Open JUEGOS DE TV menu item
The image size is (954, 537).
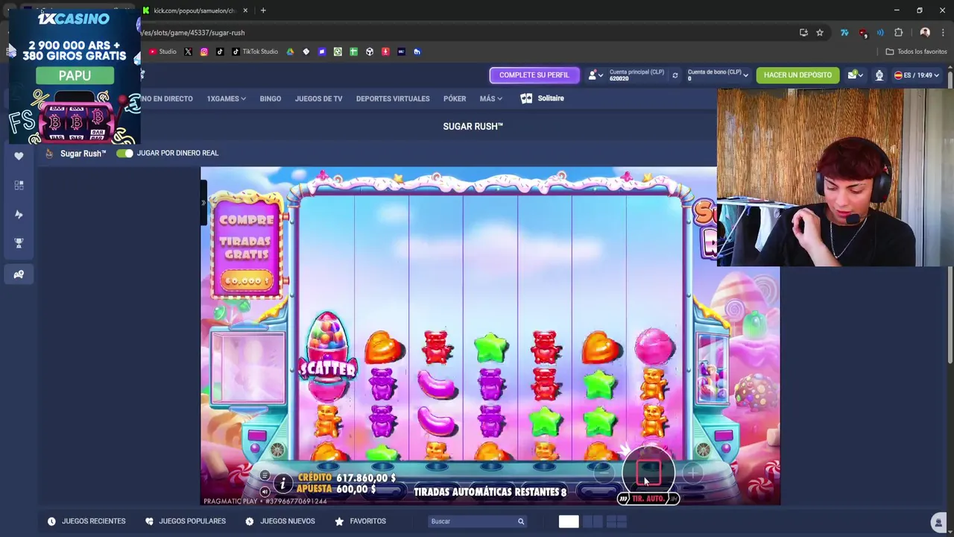point(318,98)
